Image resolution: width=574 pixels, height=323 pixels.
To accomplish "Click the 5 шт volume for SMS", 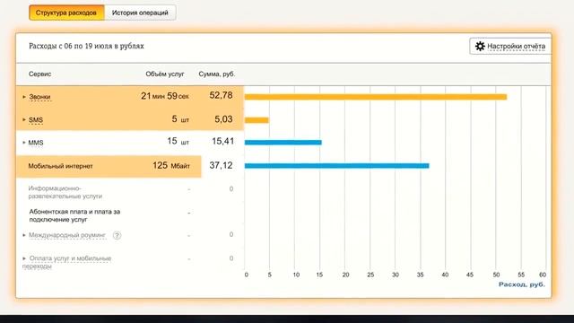I will coord(180,119).
